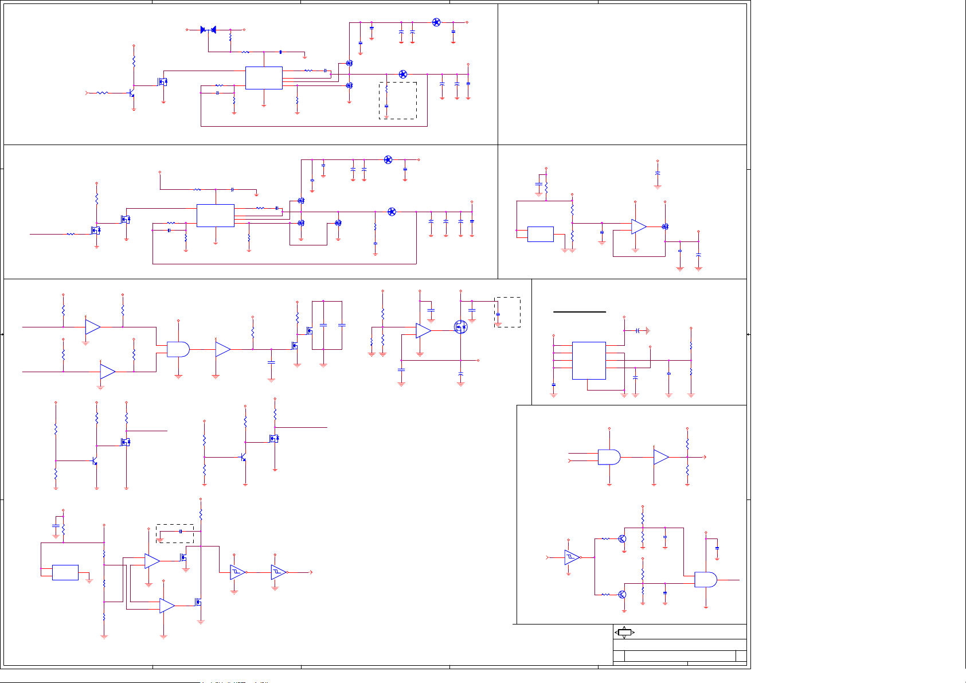Click the NPN transistor fed by the input arrow in the top circuit

[132, 92]
